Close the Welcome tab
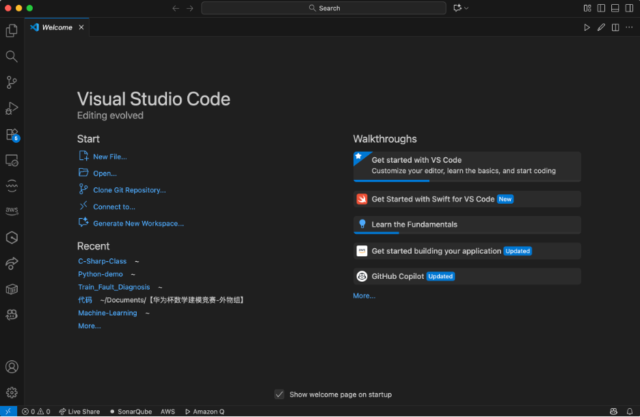This screenshot has width=640, height=417. [x=81, y=27]
